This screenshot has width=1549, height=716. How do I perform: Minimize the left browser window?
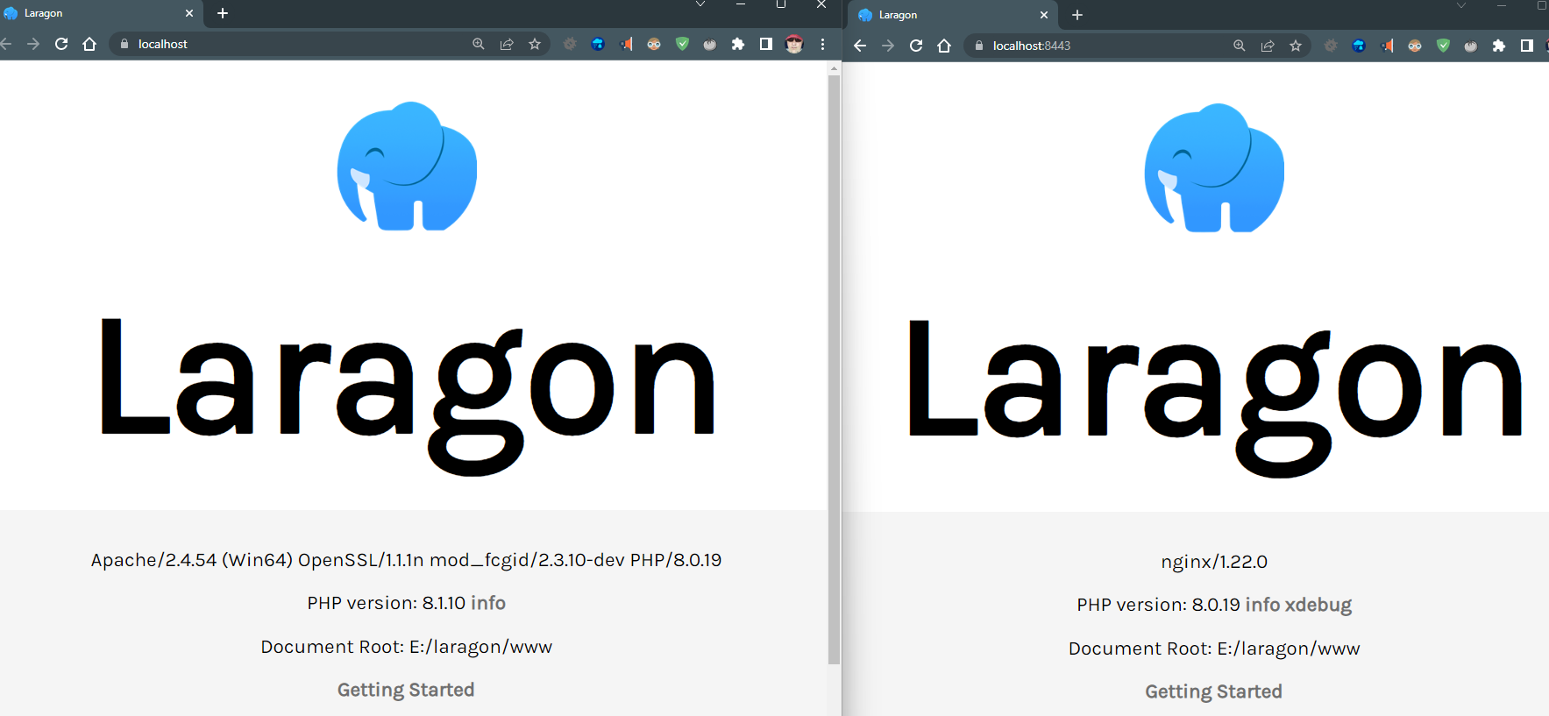click(741, 4)
